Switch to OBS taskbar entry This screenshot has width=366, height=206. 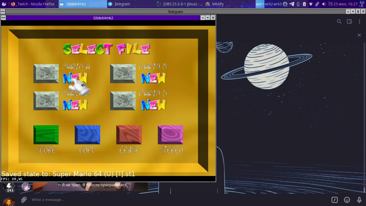click(x=180, y=4)
